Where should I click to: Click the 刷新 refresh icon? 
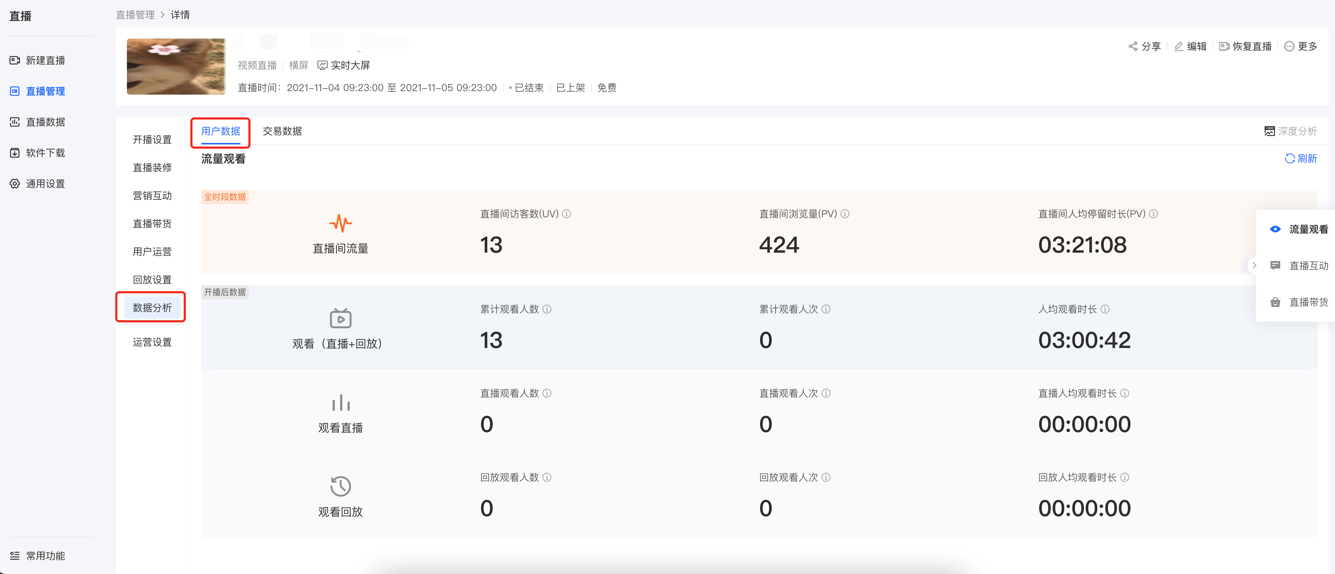pyautogui.click(x=1290, y=158)
